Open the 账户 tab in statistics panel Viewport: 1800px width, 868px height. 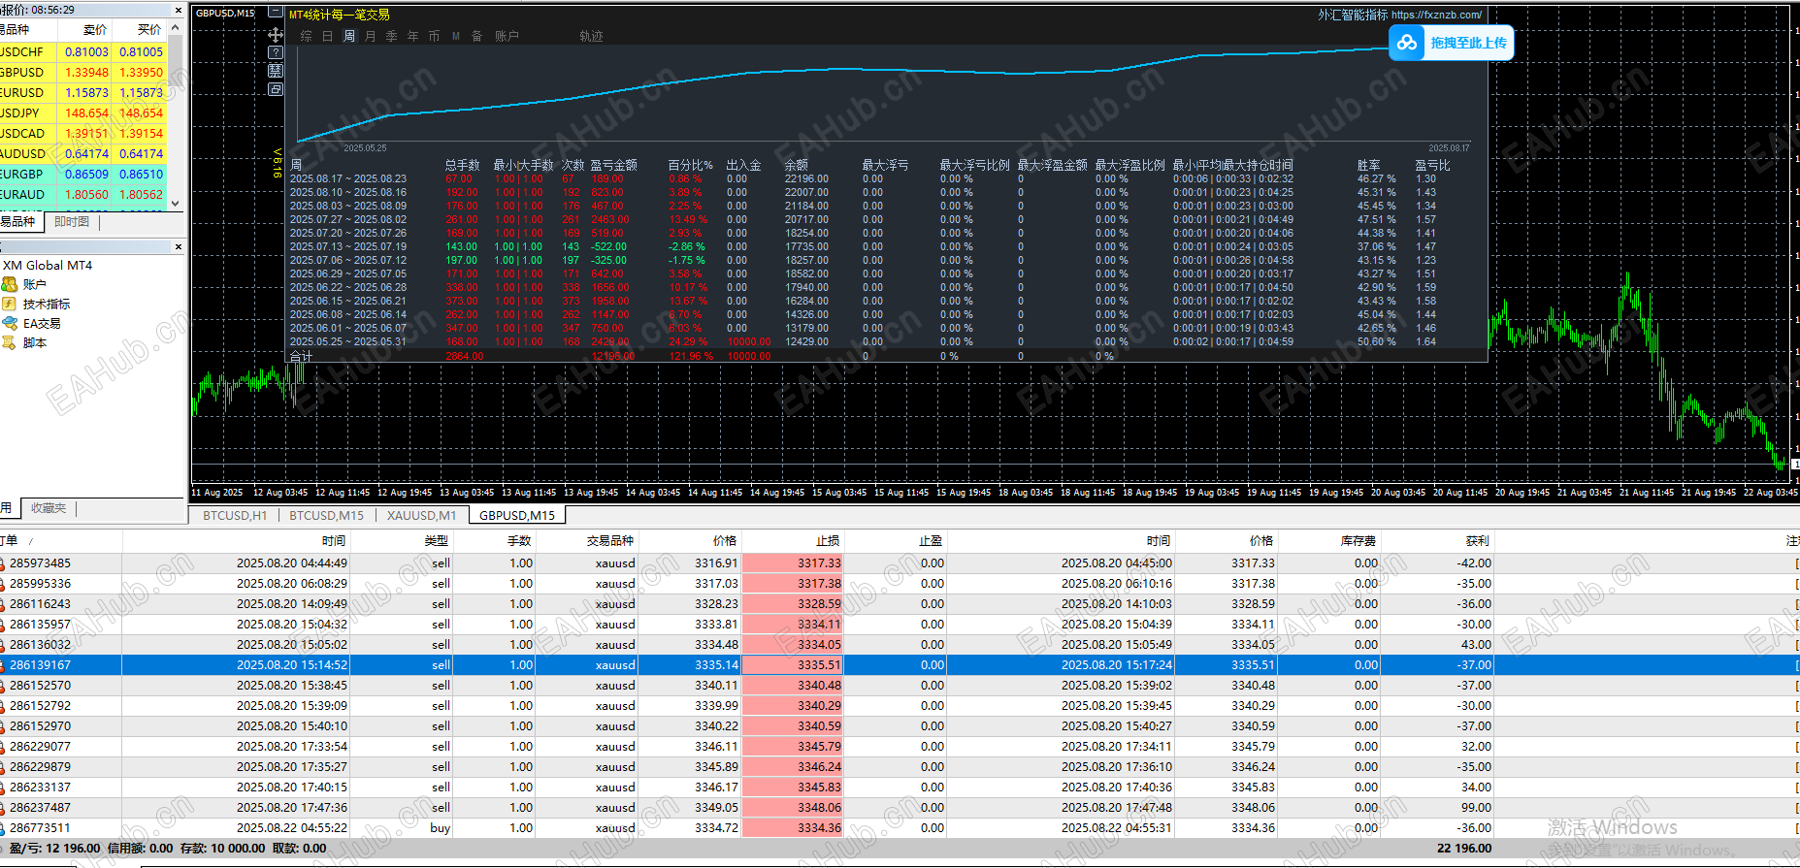tap(507, 36)
